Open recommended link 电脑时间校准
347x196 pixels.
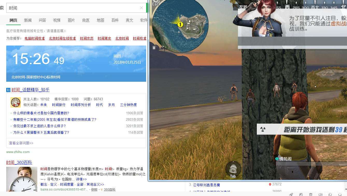point(35,38)
